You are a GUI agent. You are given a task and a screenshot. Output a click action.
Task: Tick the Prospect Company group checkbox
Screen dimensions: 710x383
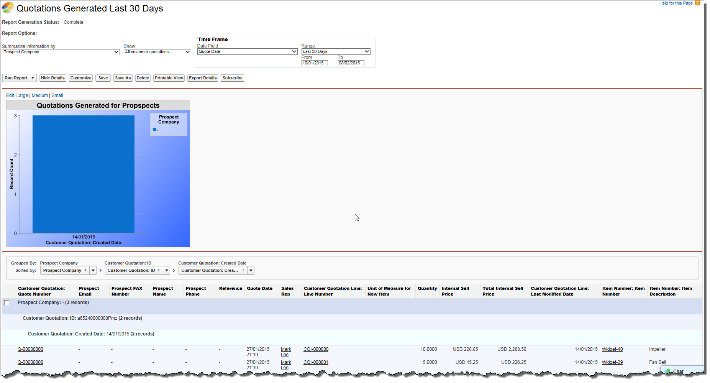(x=7, y=303)
